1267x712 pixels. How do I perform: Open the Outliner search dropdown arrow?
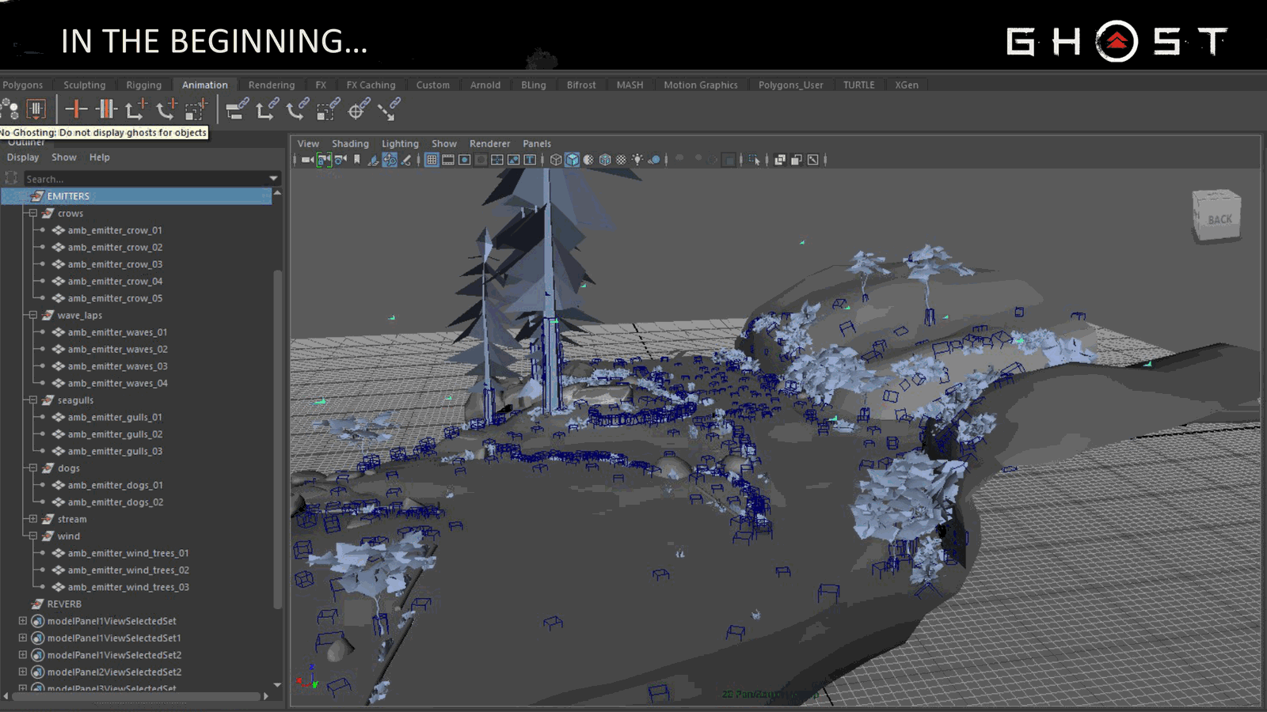click(x=274, y=179)
